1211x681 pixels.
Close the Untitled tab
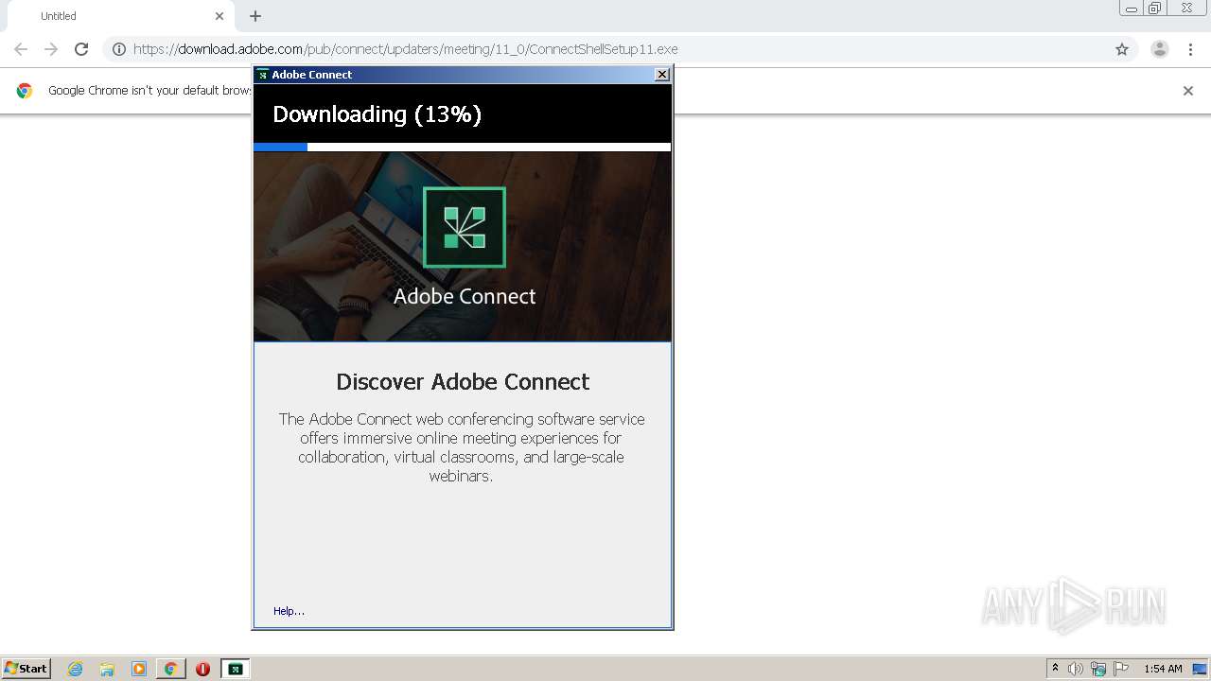point(219,16)
